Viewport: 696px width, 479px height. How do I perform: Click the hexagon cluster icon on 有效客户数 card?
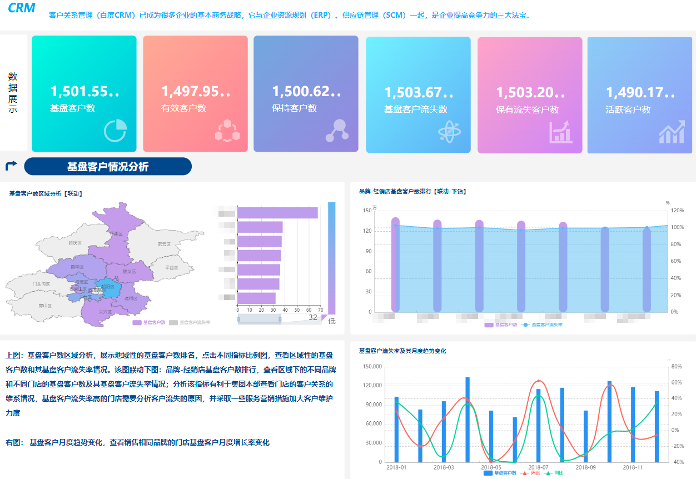[x=227, y=131]
